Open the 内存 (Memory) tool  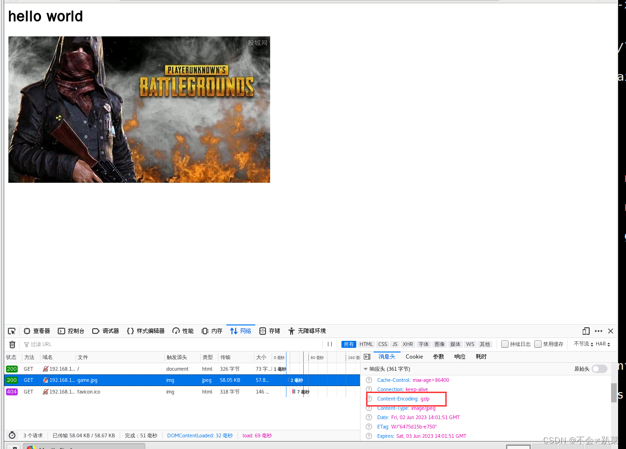(x=212, y=331)
